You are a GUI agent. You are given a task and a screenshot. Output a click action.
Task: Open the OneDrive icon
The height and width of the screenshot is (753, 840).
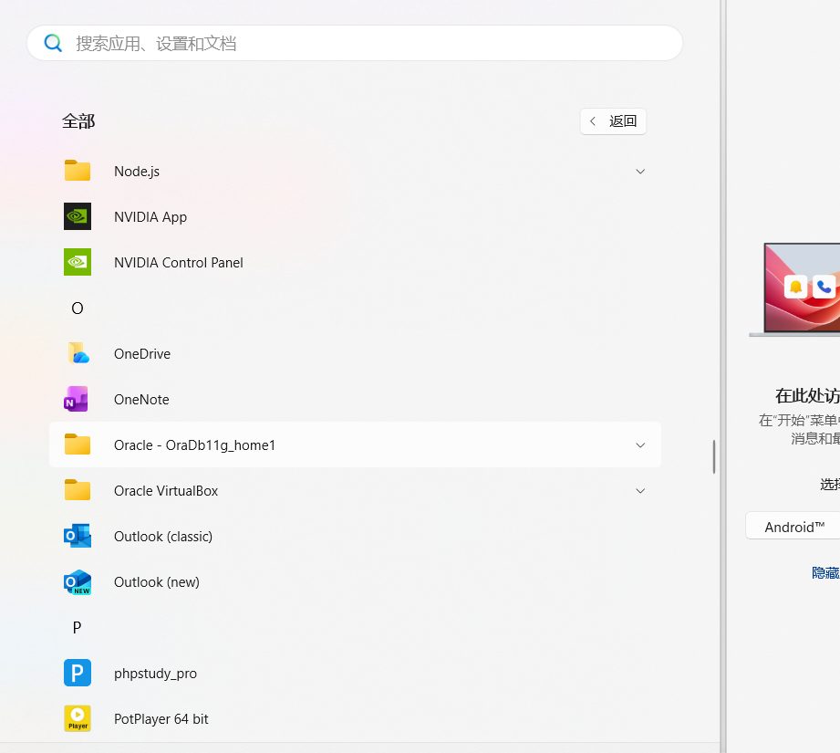click(78, 354)
